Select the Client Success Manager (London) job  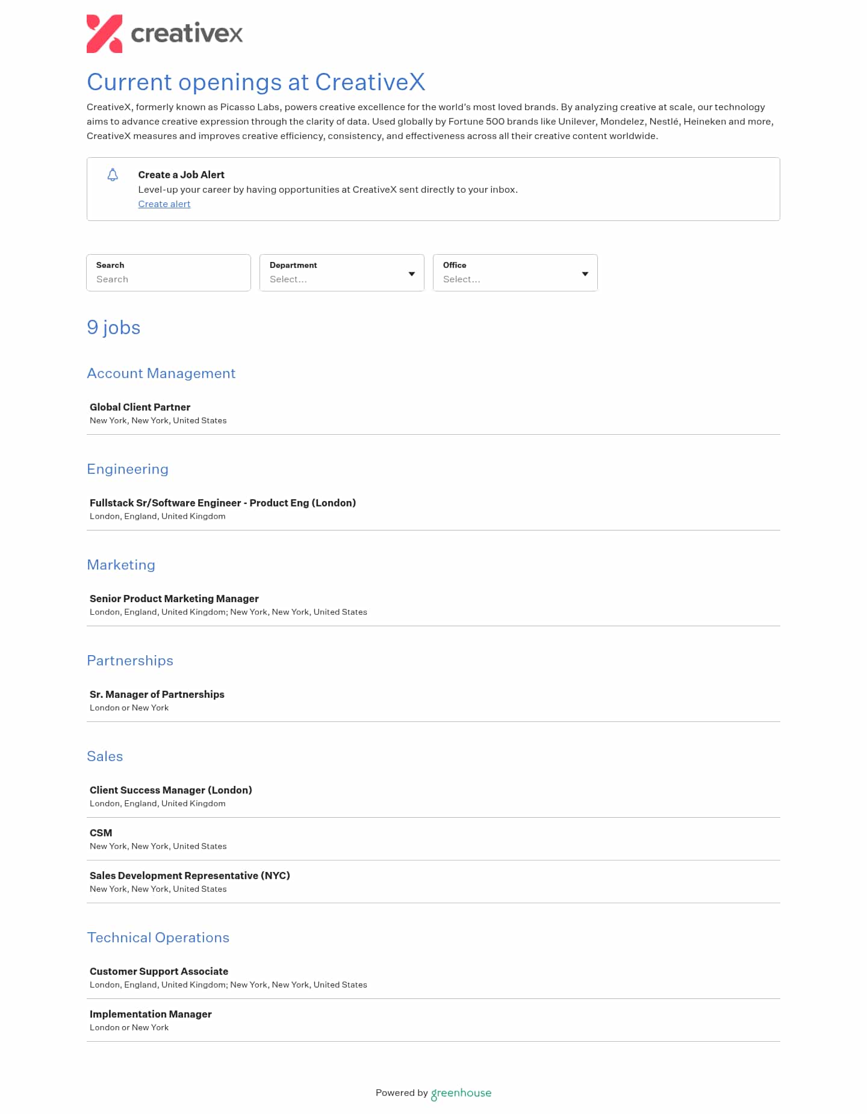(171, 790)
